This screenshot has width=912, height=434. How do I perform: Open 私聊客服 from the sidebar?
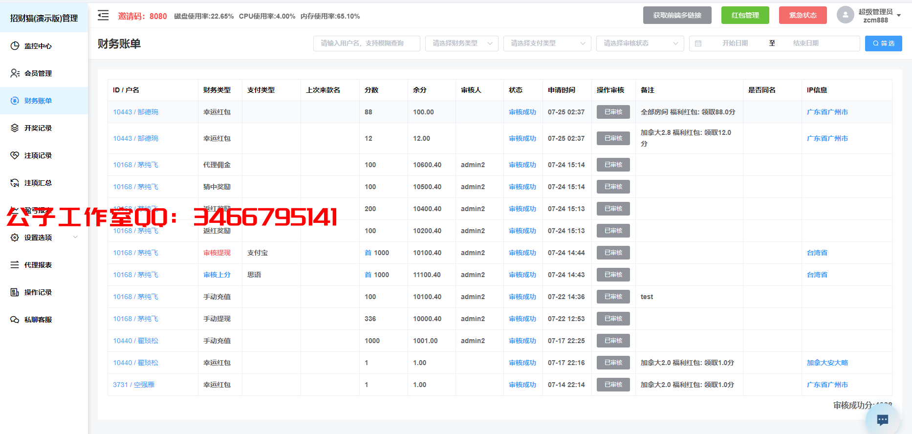pyautogui.click(x=44, y=320)
